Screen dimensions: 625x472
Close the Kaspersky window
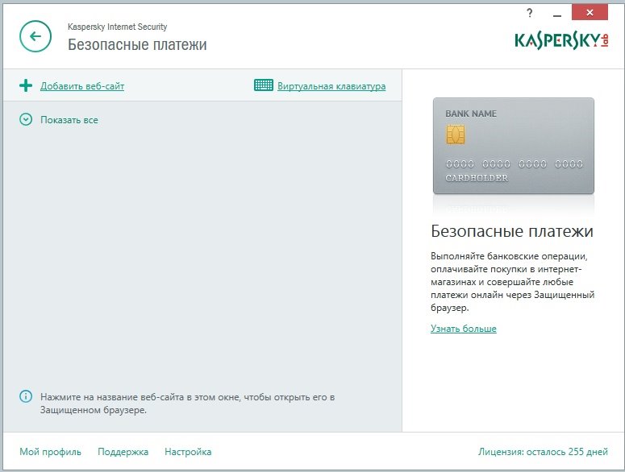click(598, 14)
